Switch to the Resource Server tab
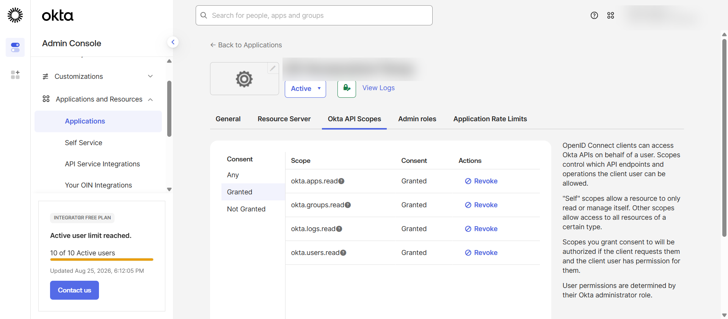Screen dimensions: 728x319 pyautogui.click(x=284, y=119)
